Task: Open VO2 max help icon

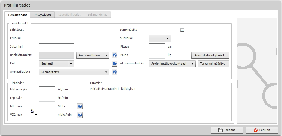Action: [x=80, y=115]
